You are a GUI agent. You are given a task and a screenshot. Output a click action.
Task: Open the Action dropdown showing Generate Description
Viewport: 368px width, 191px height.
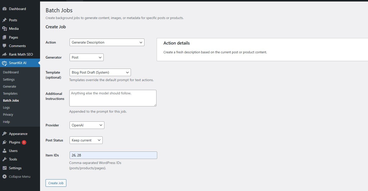pyautogui.click(x=107, y=42)
